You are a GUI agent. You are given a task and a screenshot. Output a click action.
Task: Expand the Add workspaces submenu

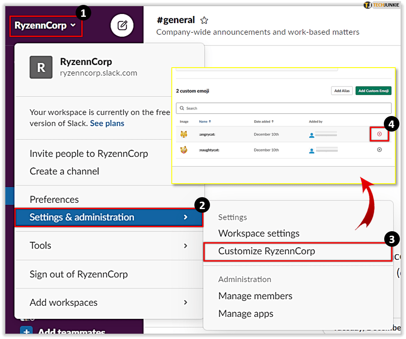pos(108,303)
